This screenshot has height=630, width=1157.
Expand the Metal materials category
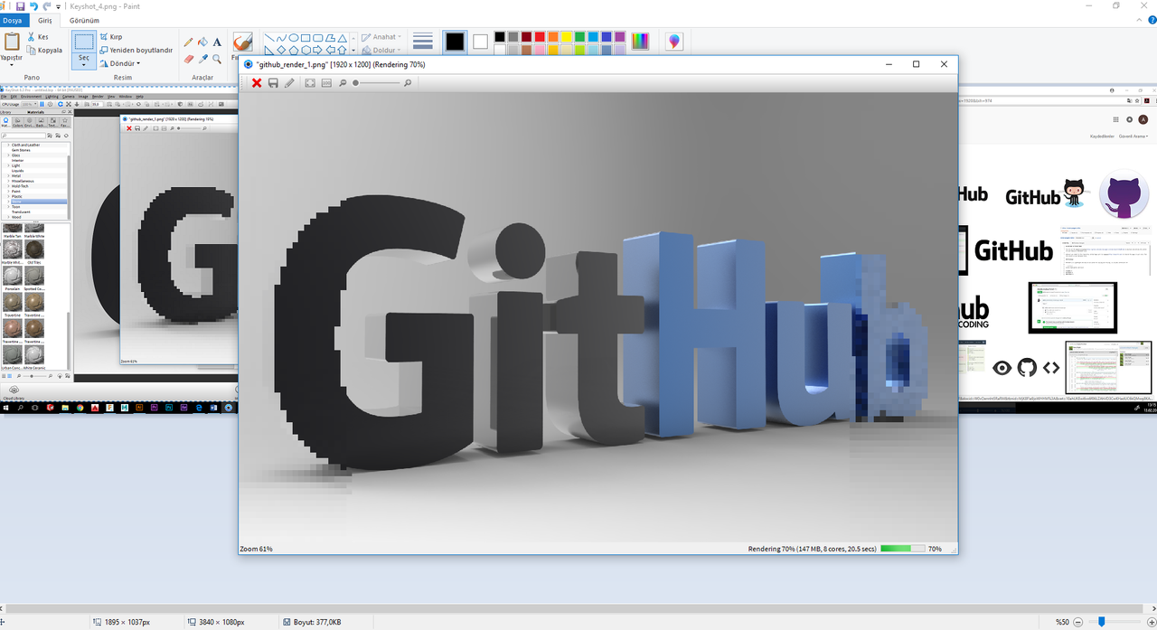point(11,176)
